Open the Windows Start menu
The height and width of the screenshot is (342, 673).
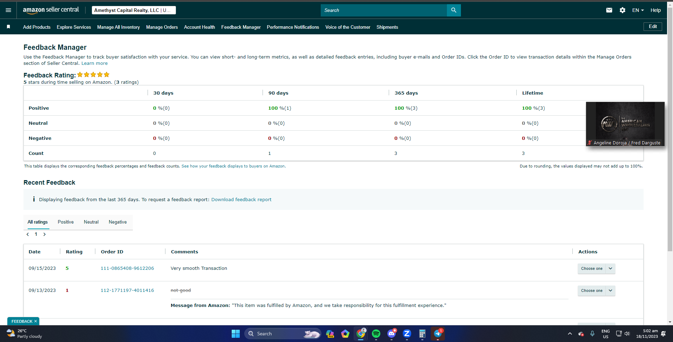tap(236, 334)
